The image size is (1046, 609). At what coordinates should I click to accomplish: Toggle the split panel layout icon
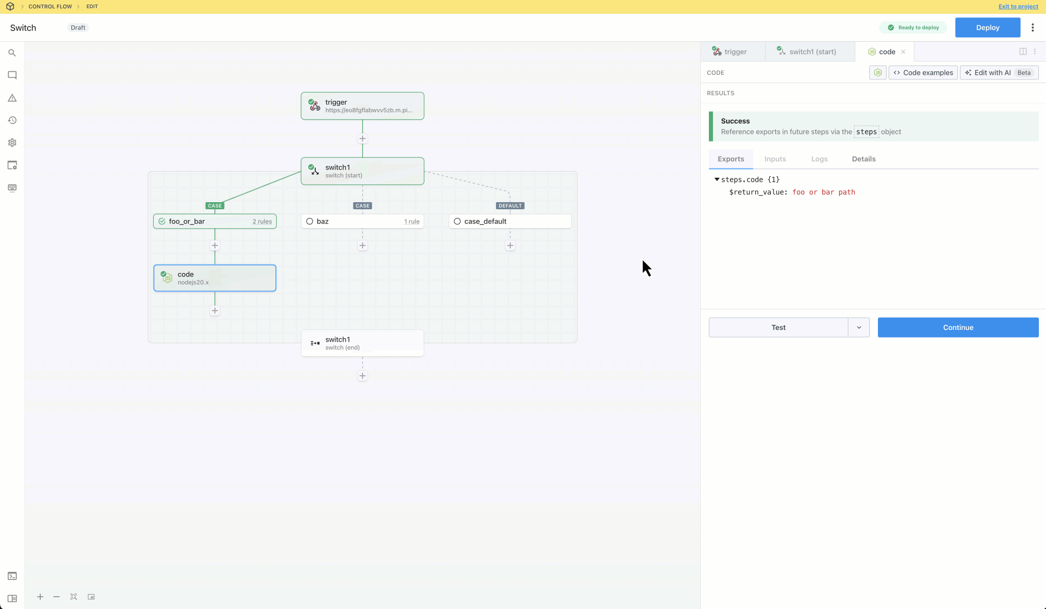tap(1023, 51)
